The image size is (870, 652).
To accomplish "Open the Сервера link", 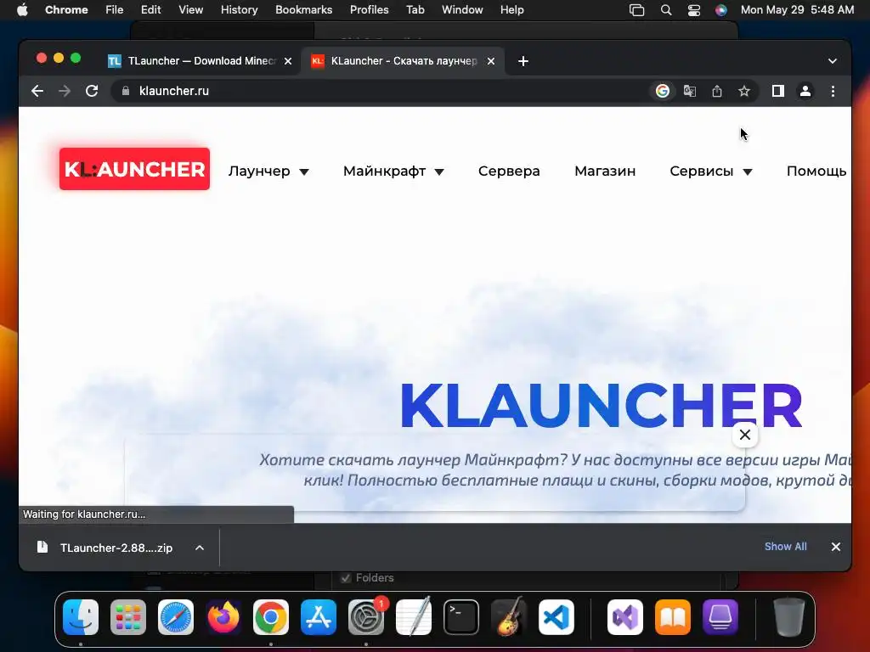I will pos(509,171).
